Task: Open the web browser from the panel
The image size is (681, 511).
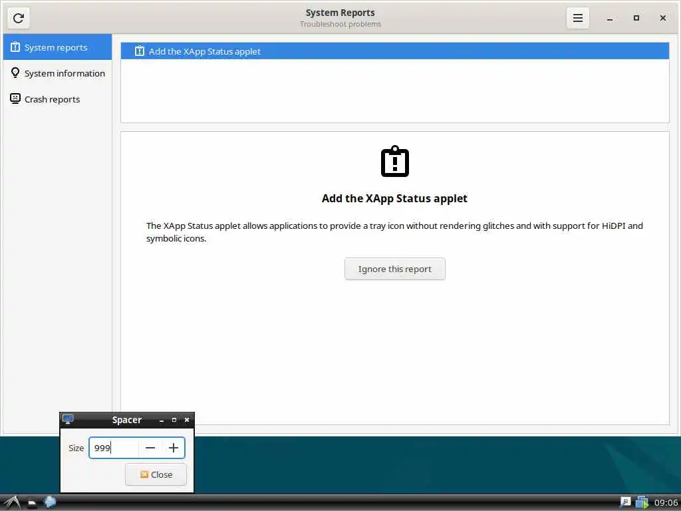Action: pyautogui.click(x=50, y=502)
